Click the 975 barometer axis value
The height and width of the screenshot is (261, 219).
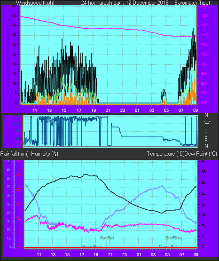coord(204,103)
